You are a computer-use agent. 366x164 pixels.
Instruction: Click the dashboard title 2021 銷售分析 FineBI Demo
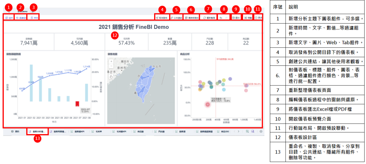pos(134,27)
